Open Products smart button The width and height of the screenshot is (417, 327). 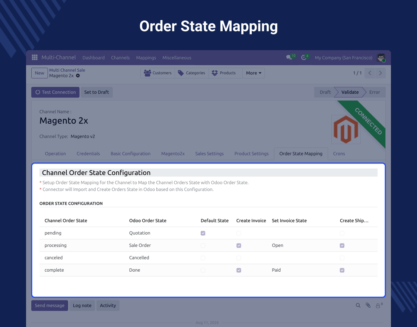coord(226,73)
